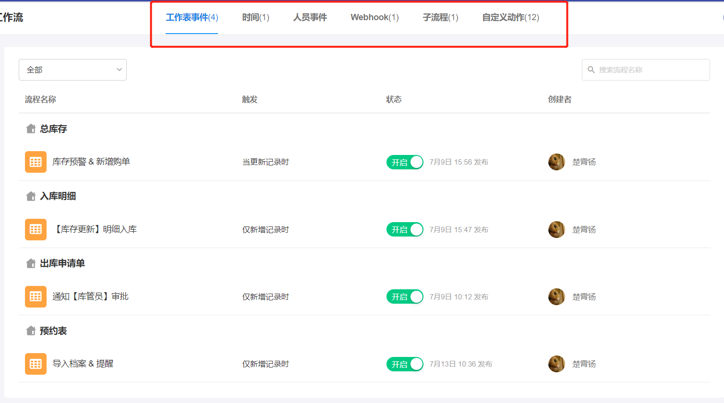Open the 导入档案 & 提醒 workflow
This screenshot has width=724, height=403.
click(x=83, y=364)
